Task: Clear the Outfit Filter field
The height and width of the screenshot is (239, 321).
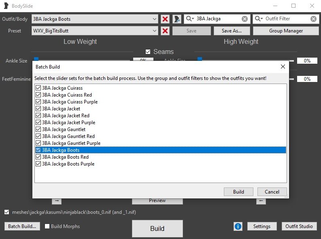Action: pyautogui.click(x=313, y=19)
